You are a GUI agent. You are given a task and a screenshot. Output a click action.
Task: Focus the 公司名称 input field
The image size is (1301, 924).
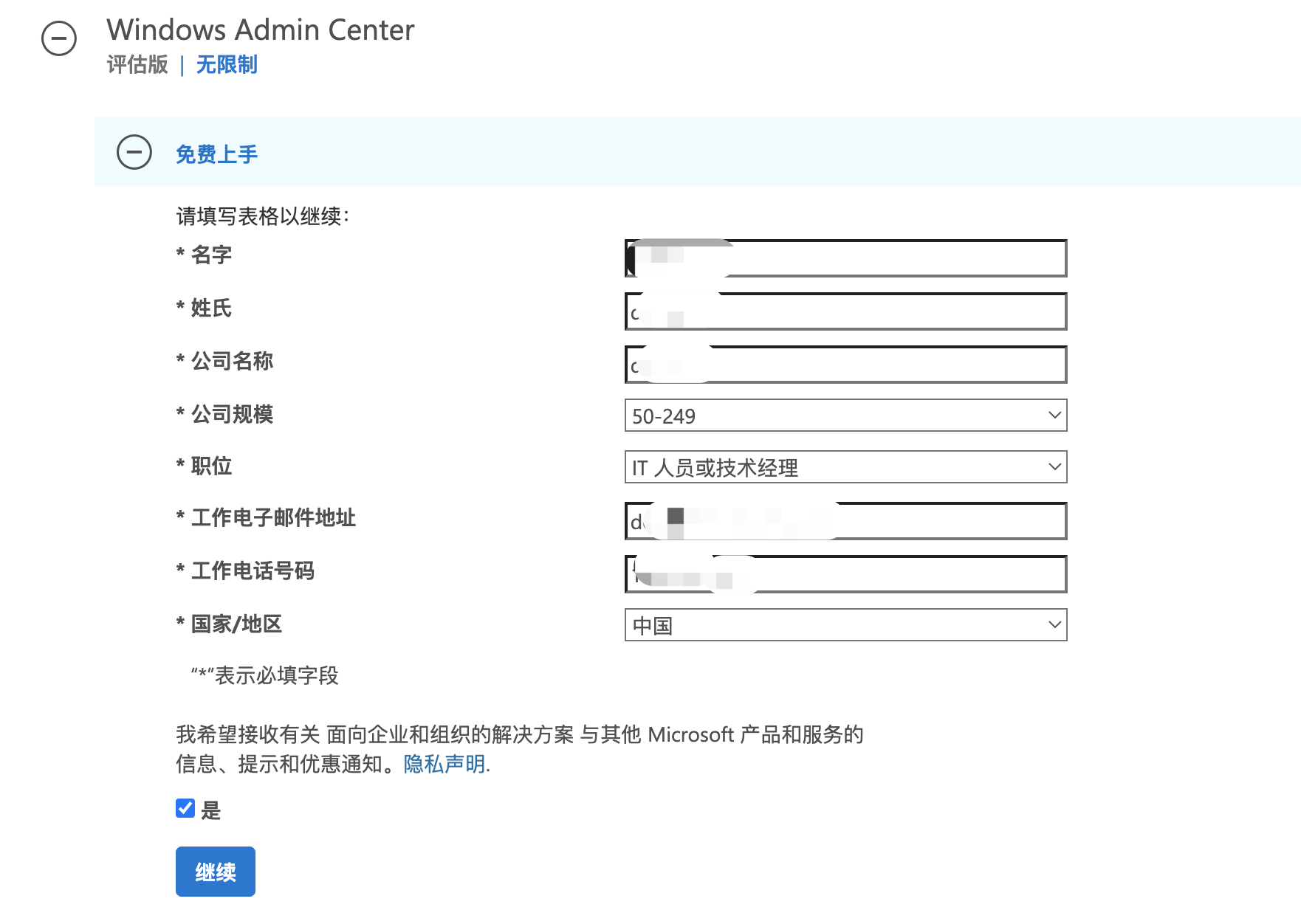click(845, 365)
